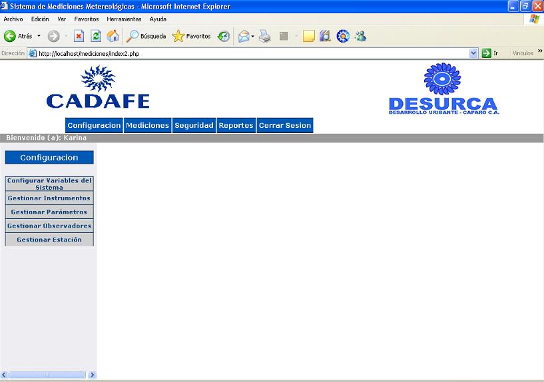Screen dimensions: 544x382
Task: Click the Configuracion navigation tab
Action: (x=94, y=126)
